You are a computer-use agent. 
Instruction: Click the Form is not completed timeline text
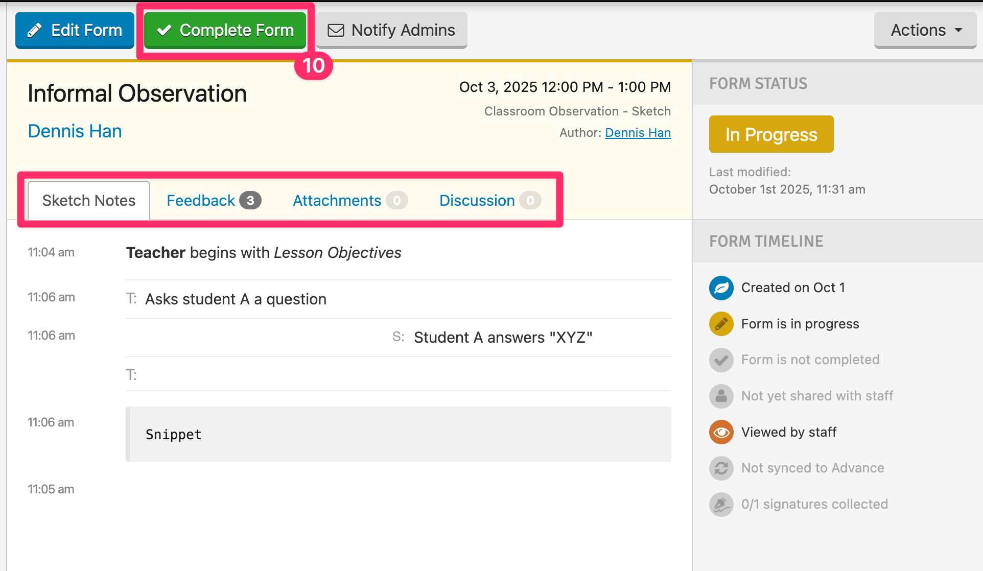pyautogui.click(x=810, y=360)
